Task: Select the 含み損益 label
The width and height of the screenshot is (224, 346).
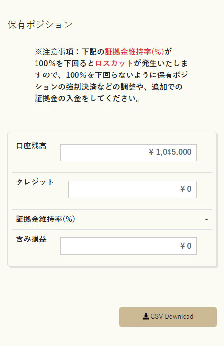Action: click(31, 239)
